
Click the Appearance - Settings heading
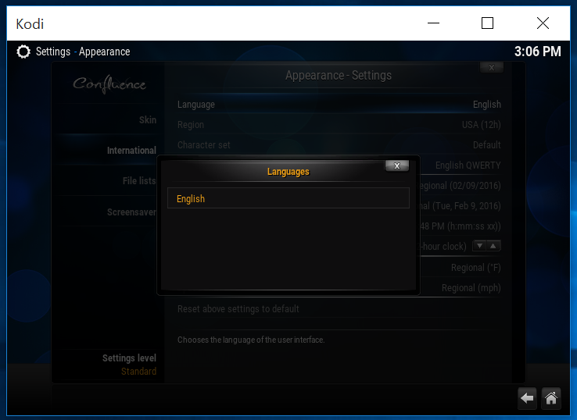coord(339,75)
